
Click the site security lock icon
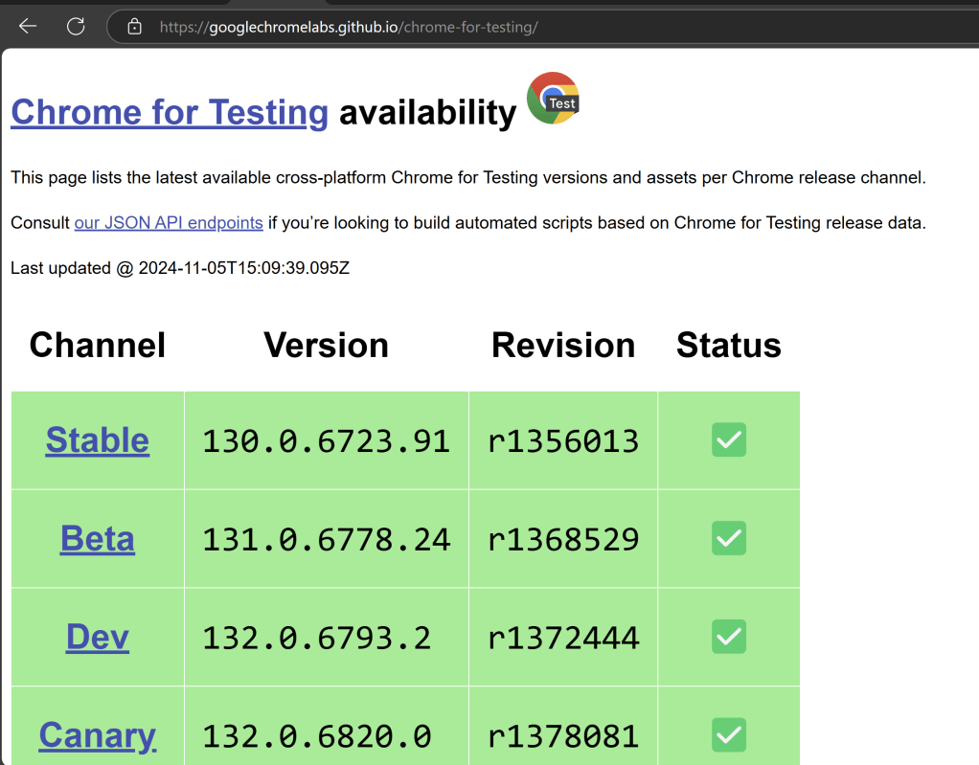point(135,27)
